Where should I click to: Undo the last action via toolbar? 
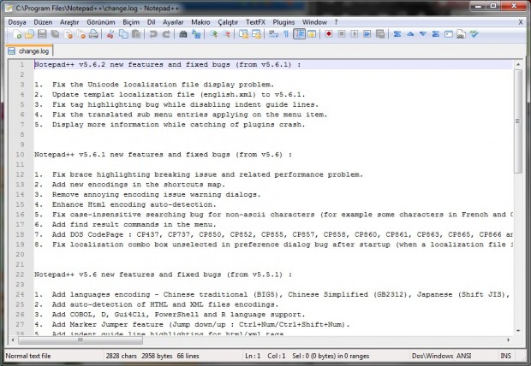[153, 34]
